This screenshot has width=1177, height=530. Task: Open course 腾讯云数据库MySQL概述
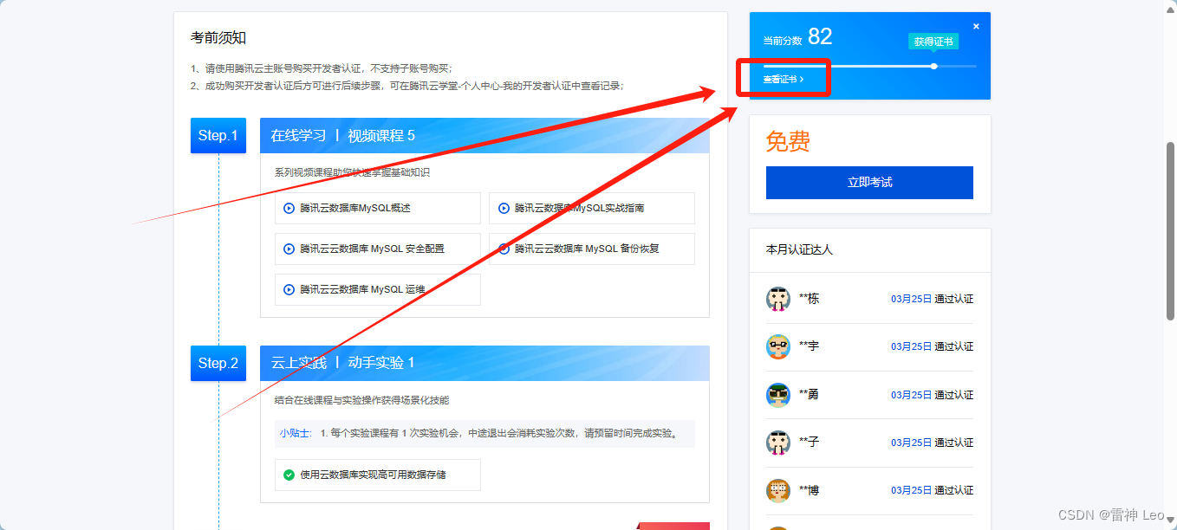(x=377, y=208)
